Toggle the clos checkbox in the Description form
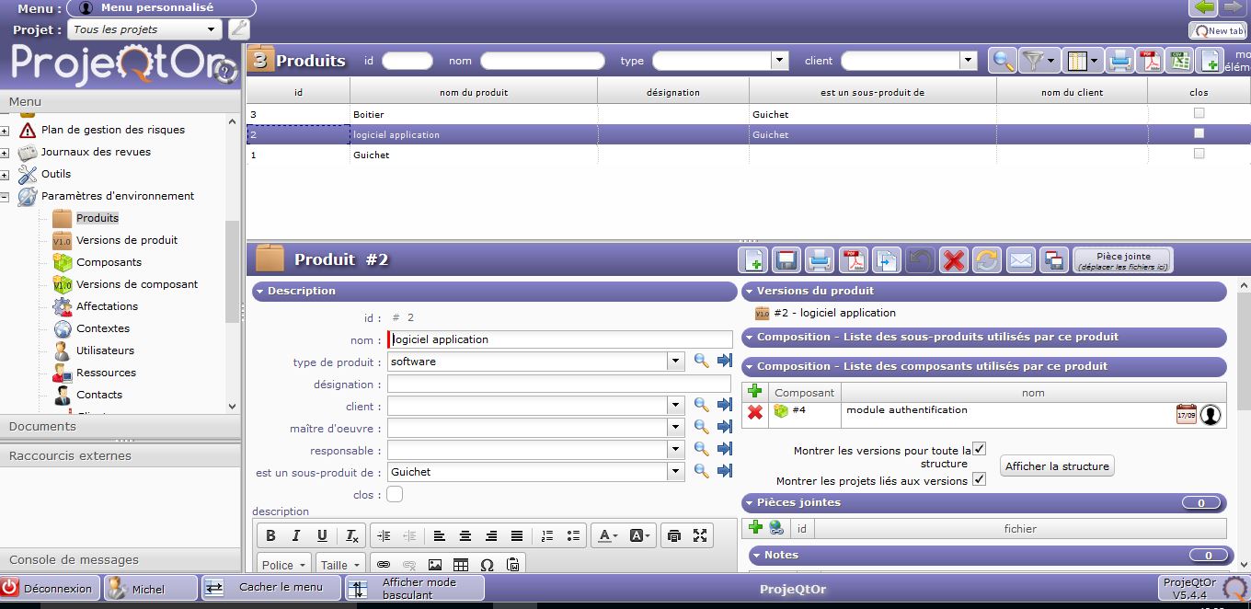Screen dimensions: 1251x609 point(395,495)
